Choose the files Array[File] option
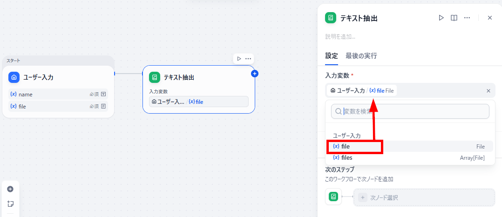Screen dimensions: 502x217 (x=410, y=157)
